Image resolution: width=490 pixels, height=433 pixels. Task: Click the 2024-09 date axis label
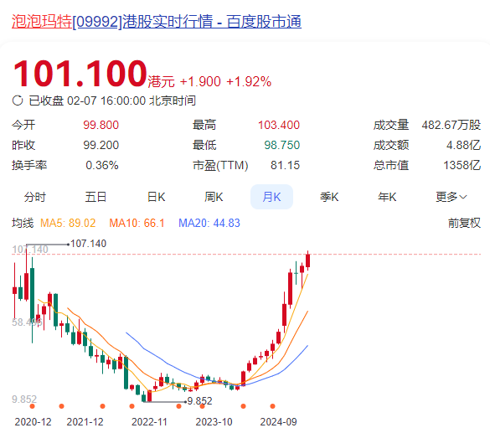pyautogui.click(x=278, y=422)
